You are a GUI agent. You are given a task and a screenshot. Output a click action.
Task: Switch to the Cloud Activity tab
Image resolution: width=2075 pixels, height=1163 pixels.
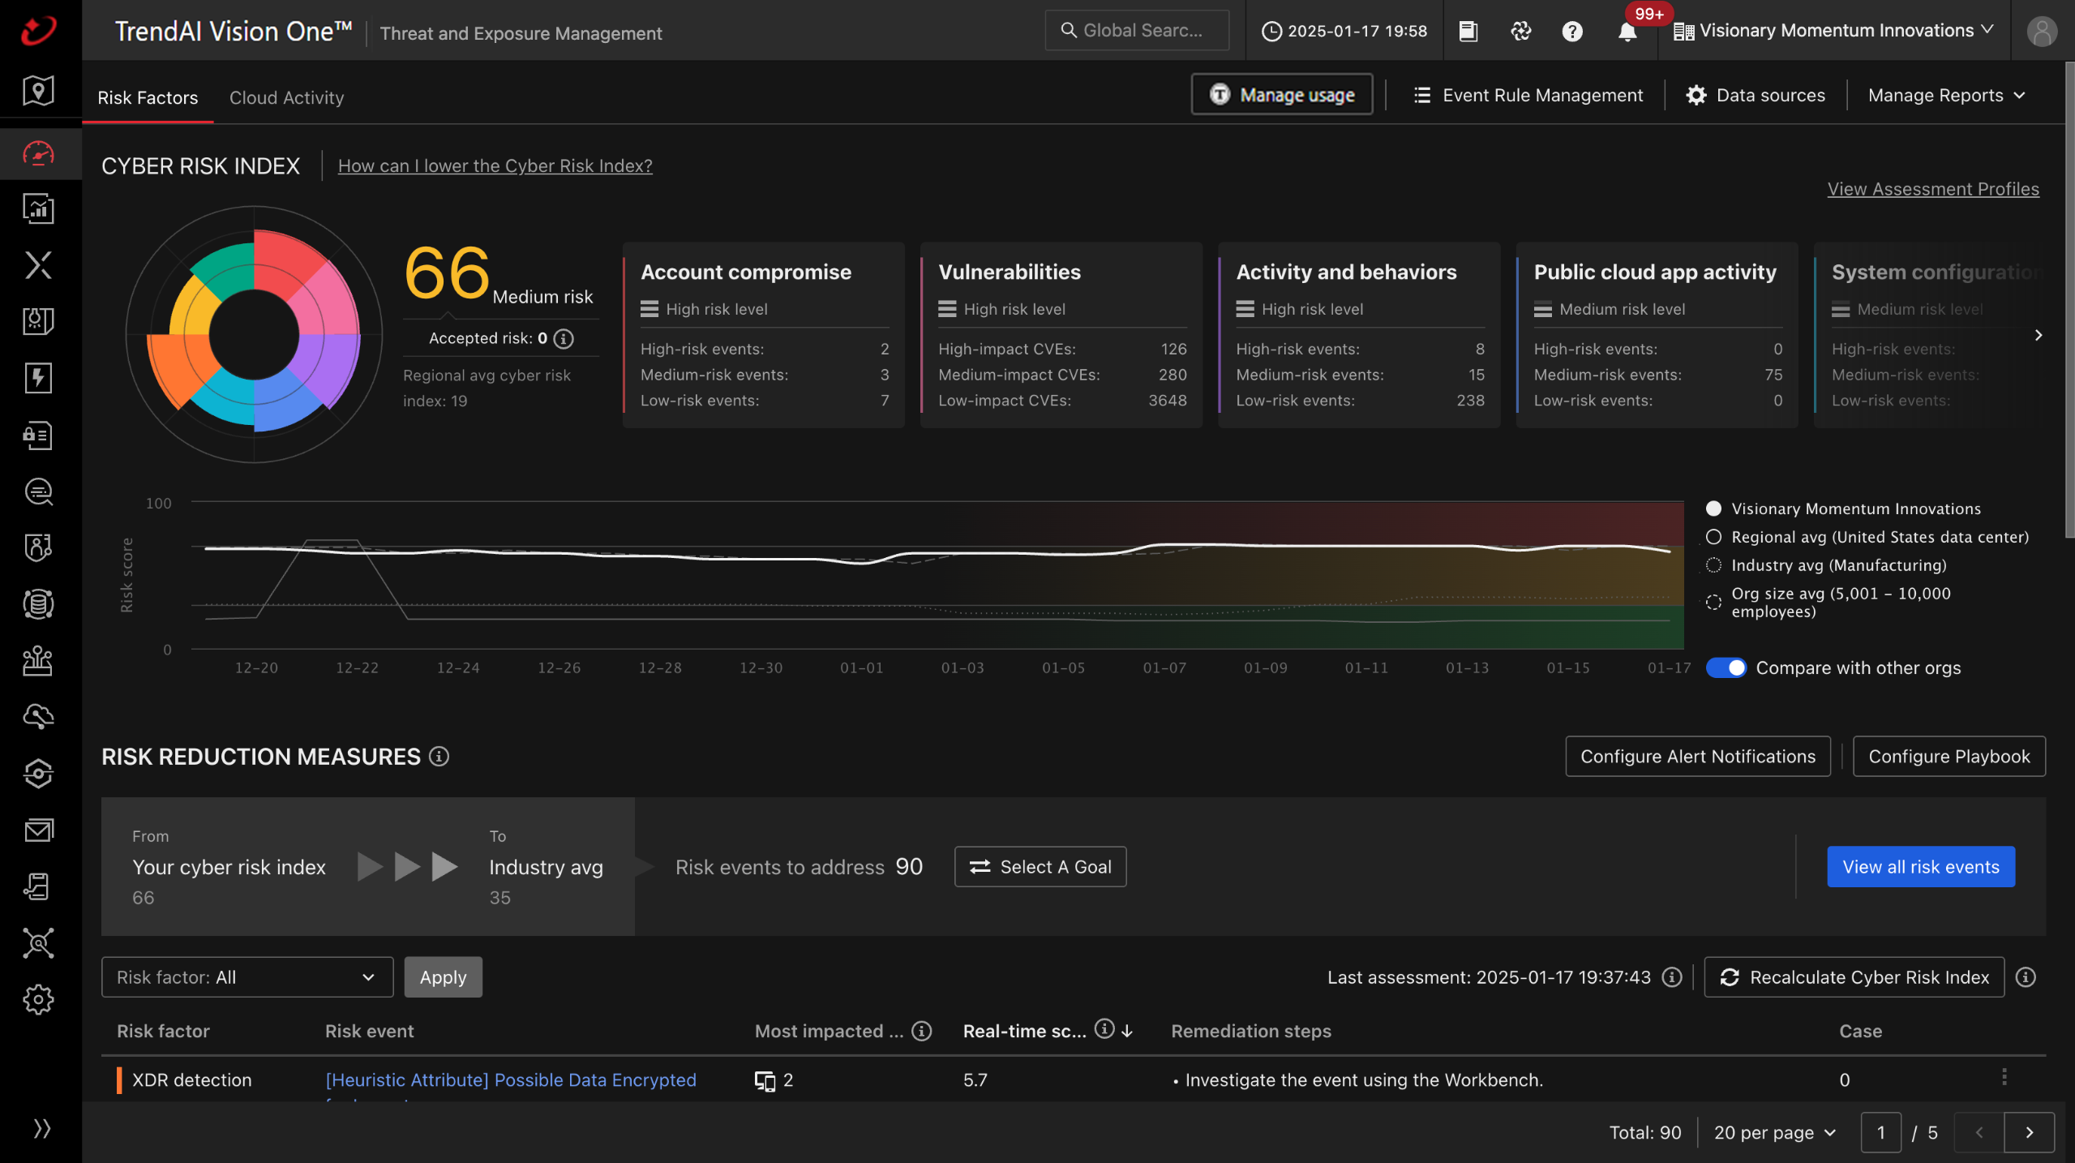pyautogui.click(x=286, y=97)
